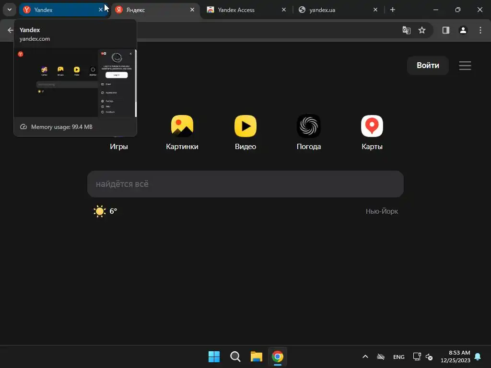Go back with the back arrow

pos(11,30)
